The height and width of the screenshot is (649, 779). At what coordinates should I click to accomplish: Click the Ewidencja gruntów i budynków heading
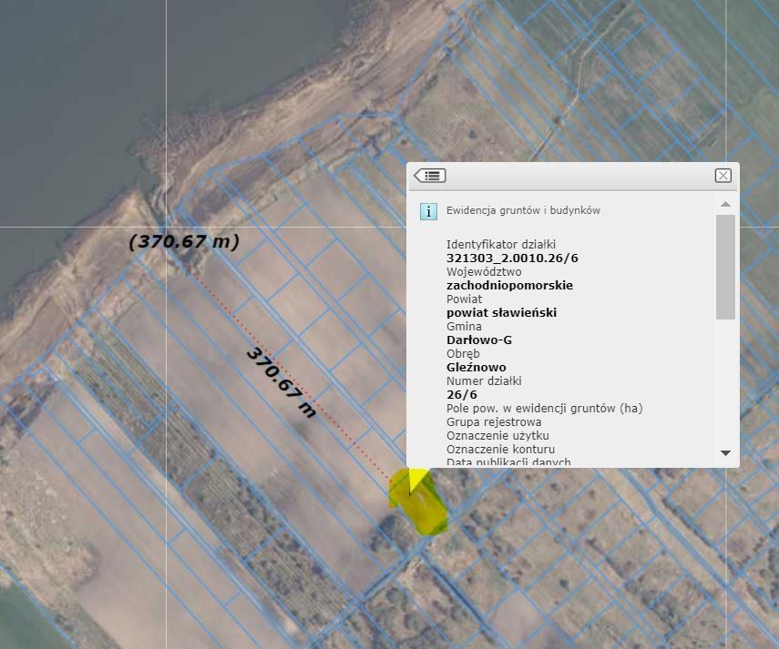(523, 210)
